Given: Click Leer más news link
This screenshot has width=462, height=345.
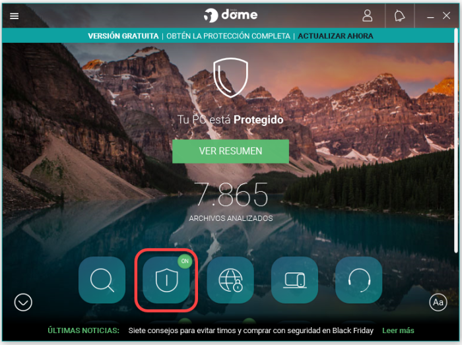Looking at the screenshot, I should click(398, 330).
